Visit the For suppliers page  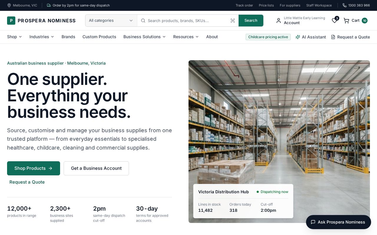[290, 5]
